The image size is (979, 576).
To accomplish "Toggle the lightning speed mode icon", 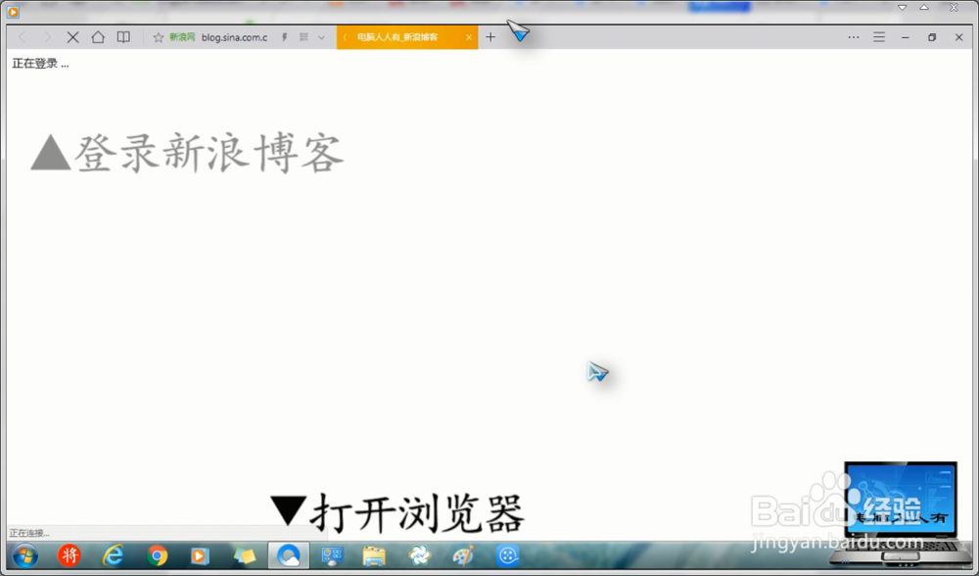I will [x=285, y=37].
